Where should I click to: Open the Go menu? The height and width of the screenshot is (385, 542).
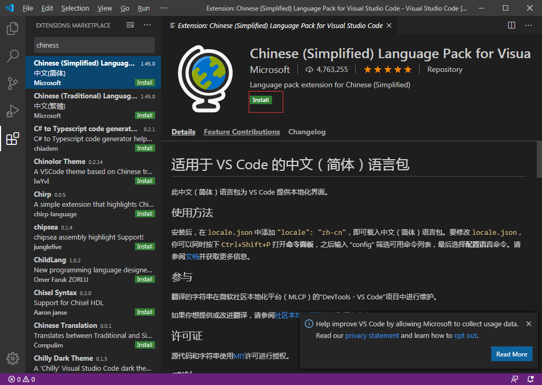tap(125, 8)
